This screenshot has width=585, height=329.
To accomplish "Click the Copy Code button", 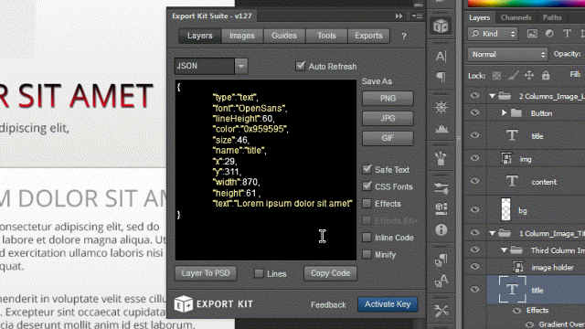I will click(x=330, y=273).
